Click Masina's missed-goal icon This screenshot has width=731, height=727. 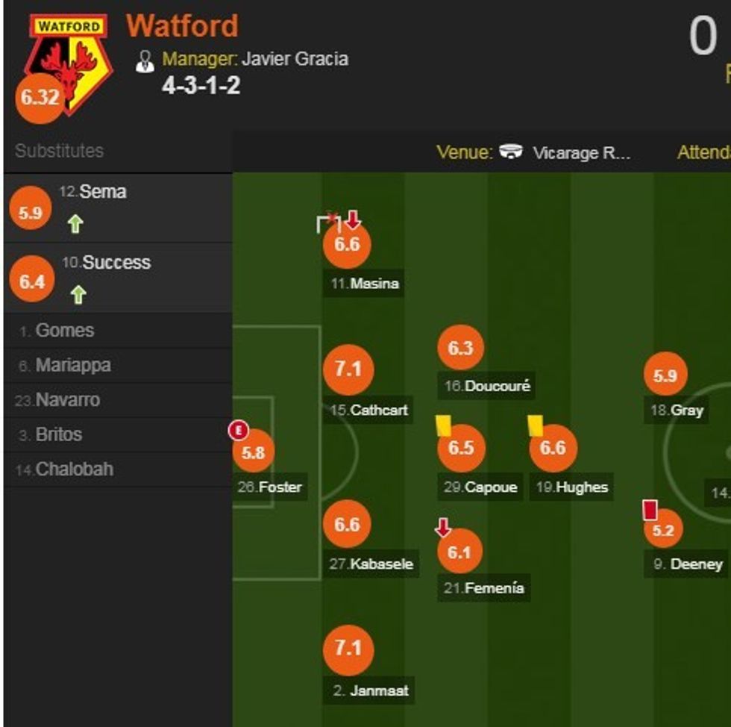(x=327, y=222)
